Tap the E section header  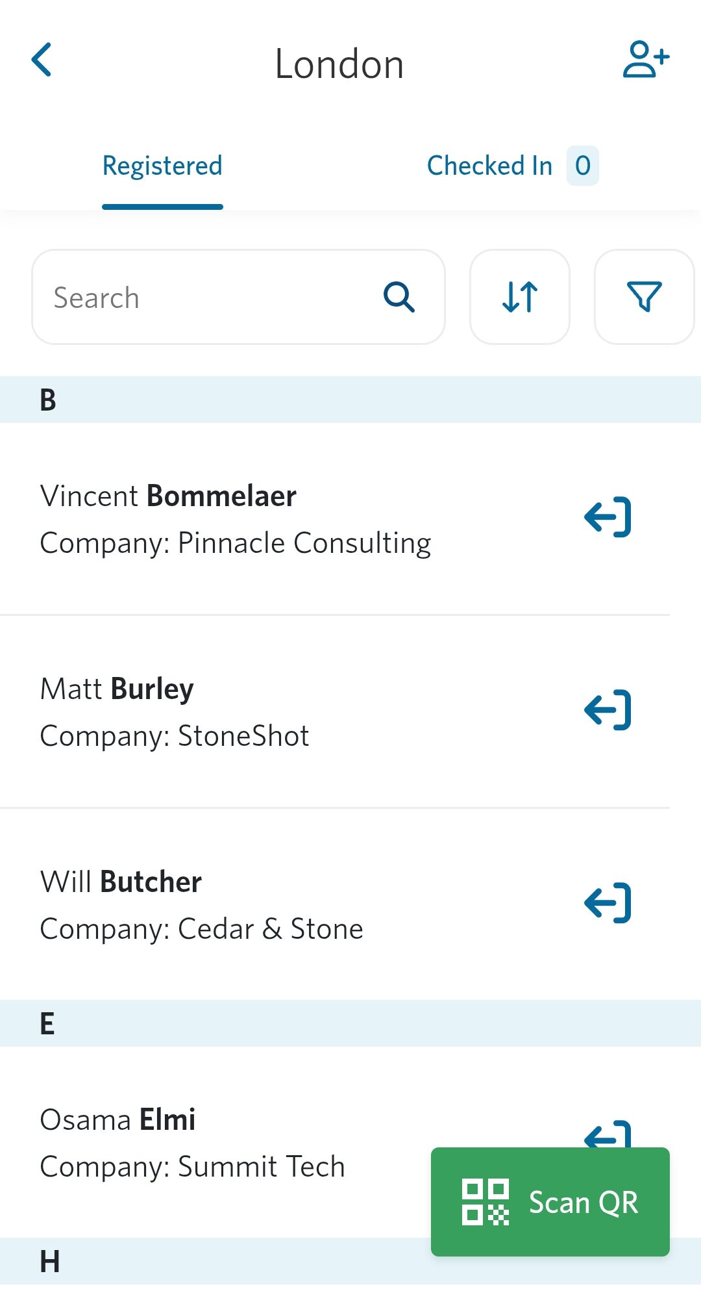pyautogui.click(x=350, y=1023)
